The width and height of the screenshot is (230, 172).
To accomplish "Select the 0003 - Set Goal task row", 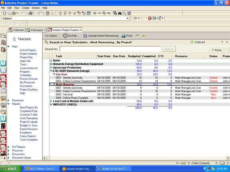I will [x=140, y=95].
